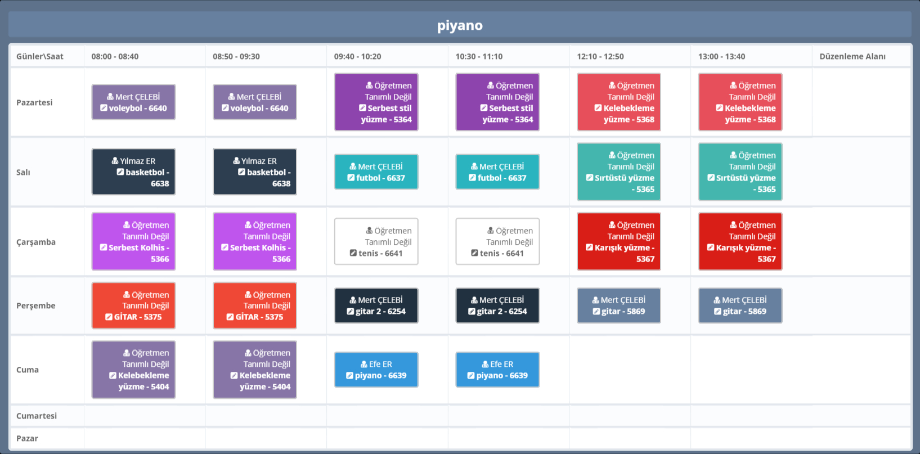The width and height of the screenshot is (920, 454).
Task: Click the Düzenleme Alanı column header
Action: point(852,56)
